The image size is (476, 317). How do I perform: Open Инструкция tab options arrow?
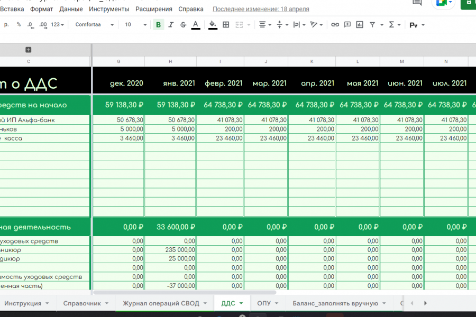click(47, 303)
